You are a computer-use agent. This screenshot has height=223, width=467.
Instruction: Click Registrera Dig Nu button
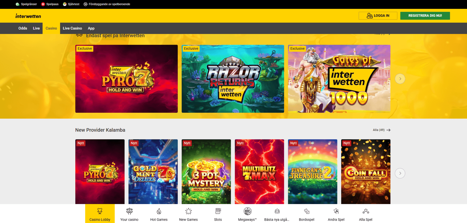[425, 16]
